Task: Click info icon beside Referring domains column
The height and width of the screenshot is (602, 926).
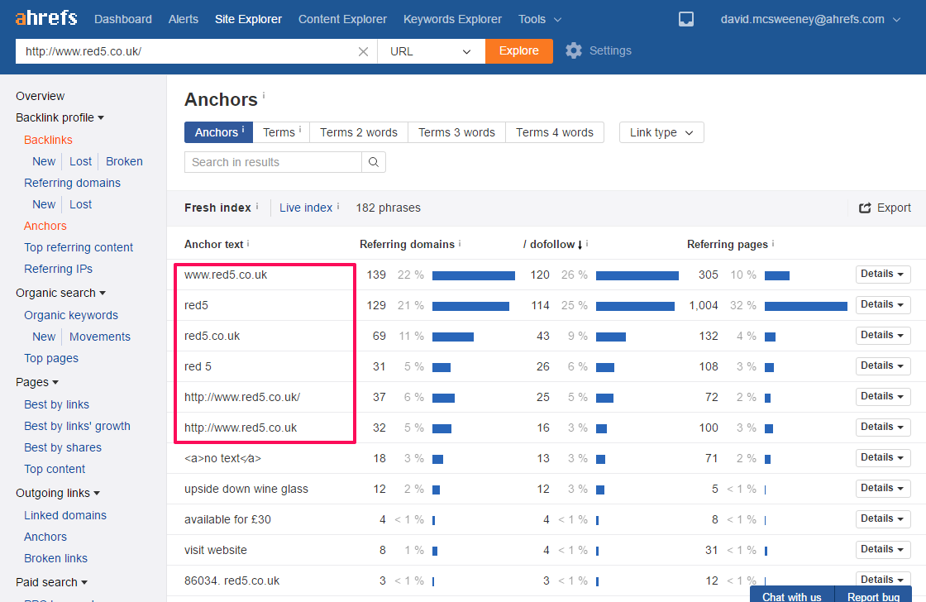Action: 460,243
